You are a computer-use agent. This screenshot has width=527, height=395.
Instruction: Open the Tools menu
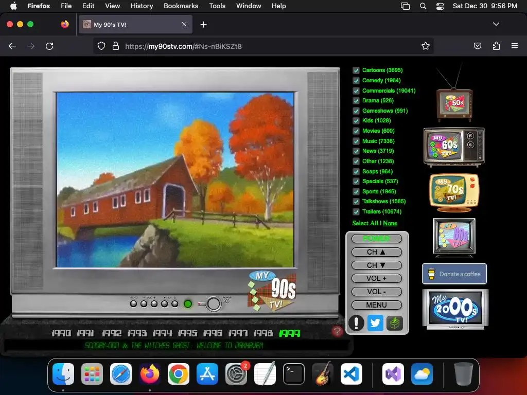click(217, 6)
